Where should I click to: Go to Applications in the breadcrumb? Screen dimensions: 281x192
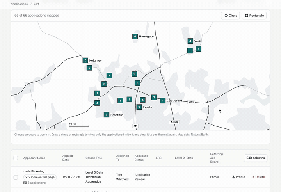[x=19, y=4]
